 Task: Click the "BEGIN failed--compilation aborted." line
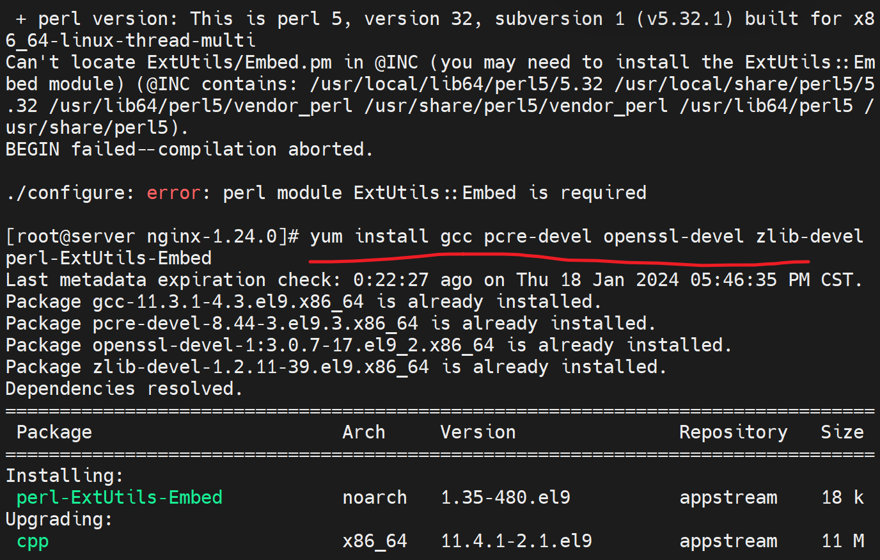pos(189,149)
